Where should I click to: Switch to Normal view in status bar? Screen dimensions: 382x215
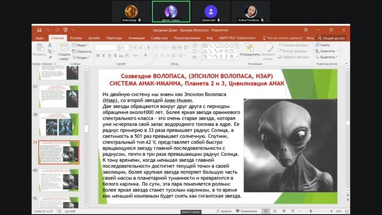[266, 211]
